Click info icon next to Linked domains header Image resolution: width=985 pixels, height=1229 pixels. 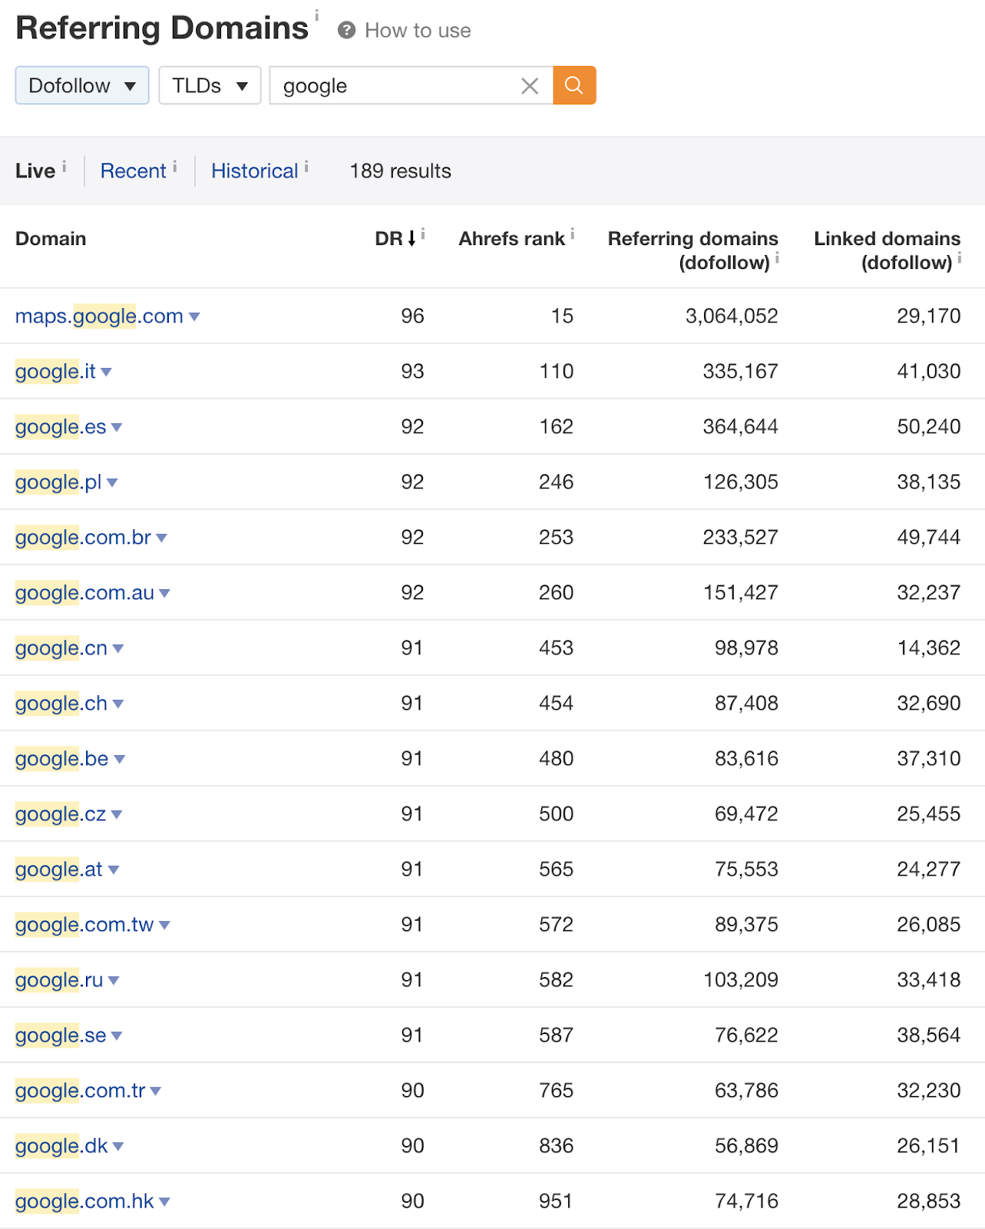pos(960,258)
